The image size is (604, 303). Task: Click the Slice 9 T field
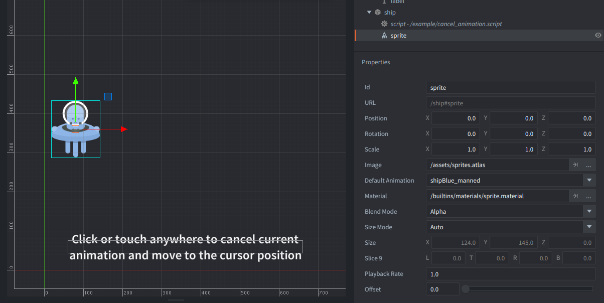point(492,258)
